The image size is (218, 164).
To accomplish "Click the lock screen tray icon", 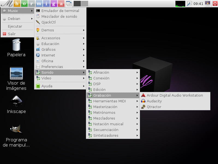I will click(207, 4).
